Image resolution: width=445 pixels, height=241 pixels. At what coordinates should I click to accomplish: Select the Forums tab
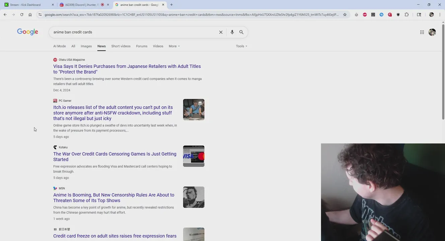click(142, 46)
